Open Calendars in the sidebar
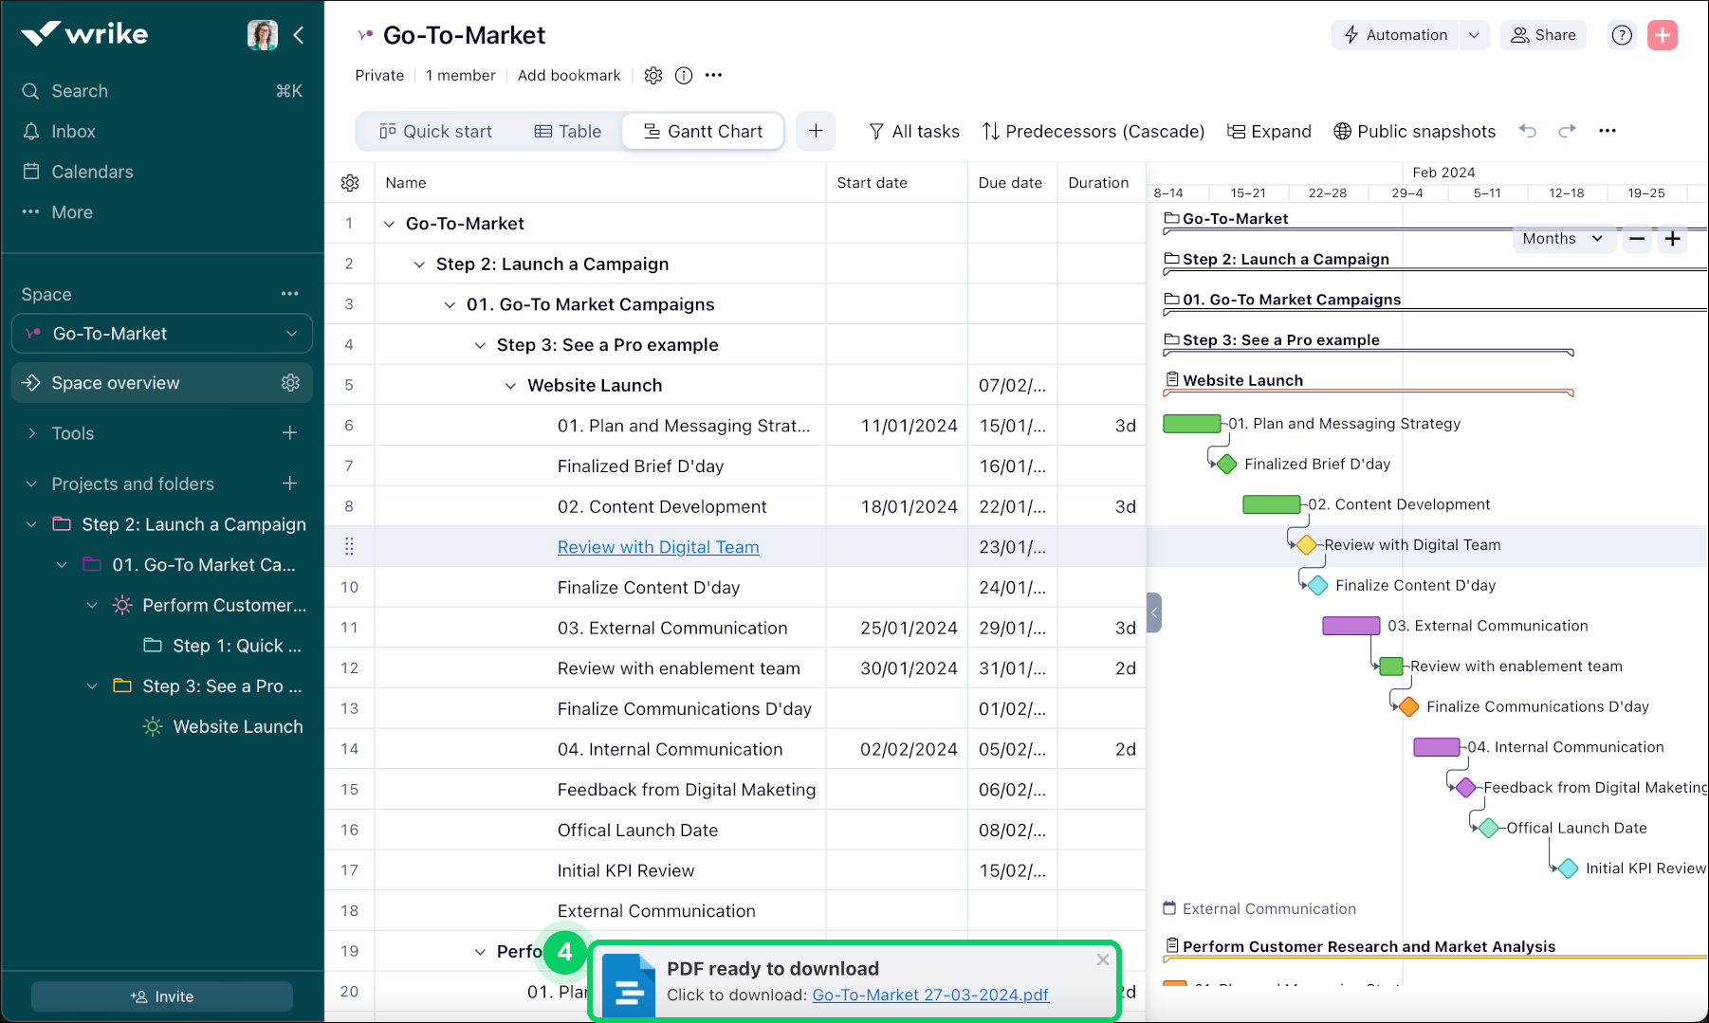This screenshot has width=1709, height=1023. click(x=92, y=172)
